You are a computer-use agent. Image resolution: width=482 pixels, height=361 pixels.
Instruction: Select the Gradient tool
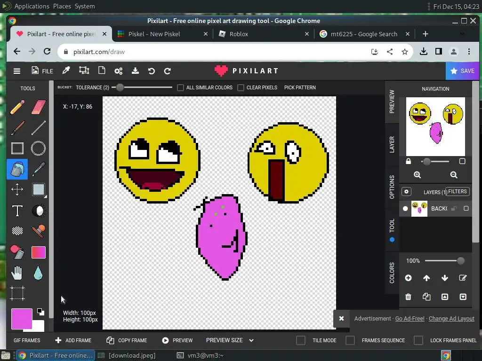point(39,252)
